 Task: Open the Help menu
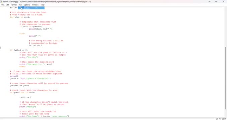pyautogui.click(x=43, y=5)
